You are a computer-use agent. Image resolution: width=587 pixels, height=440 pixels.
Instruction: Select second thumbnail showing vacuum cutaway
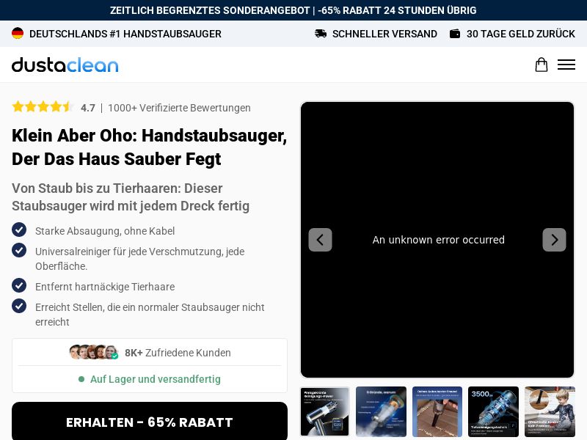click(381, 411)
